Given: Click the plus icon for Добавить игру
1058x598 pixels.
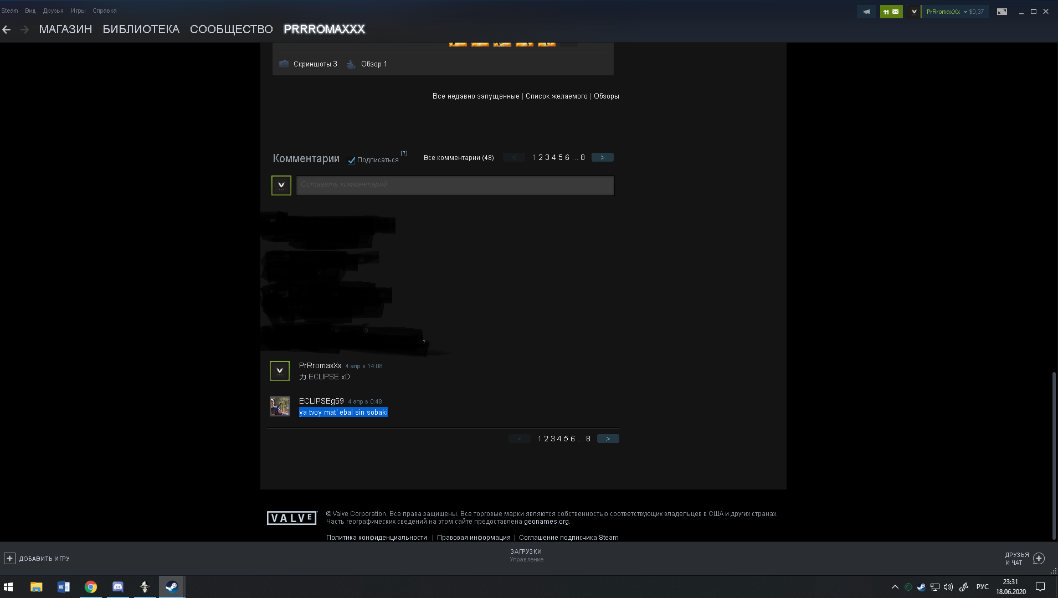Looking at the screenshot, I should point(9,558).
